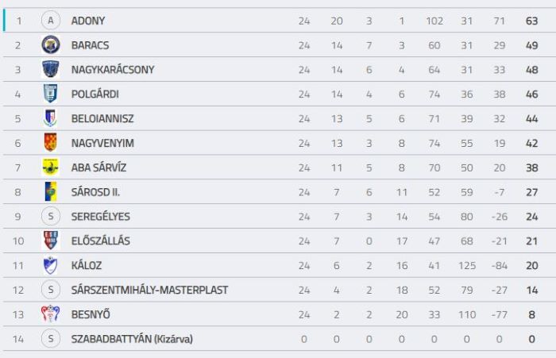The height and width of the screenshot is (358, 556).
Task: Click the Nagyvenyim red-yellow crest
Action: pos(50,143)
